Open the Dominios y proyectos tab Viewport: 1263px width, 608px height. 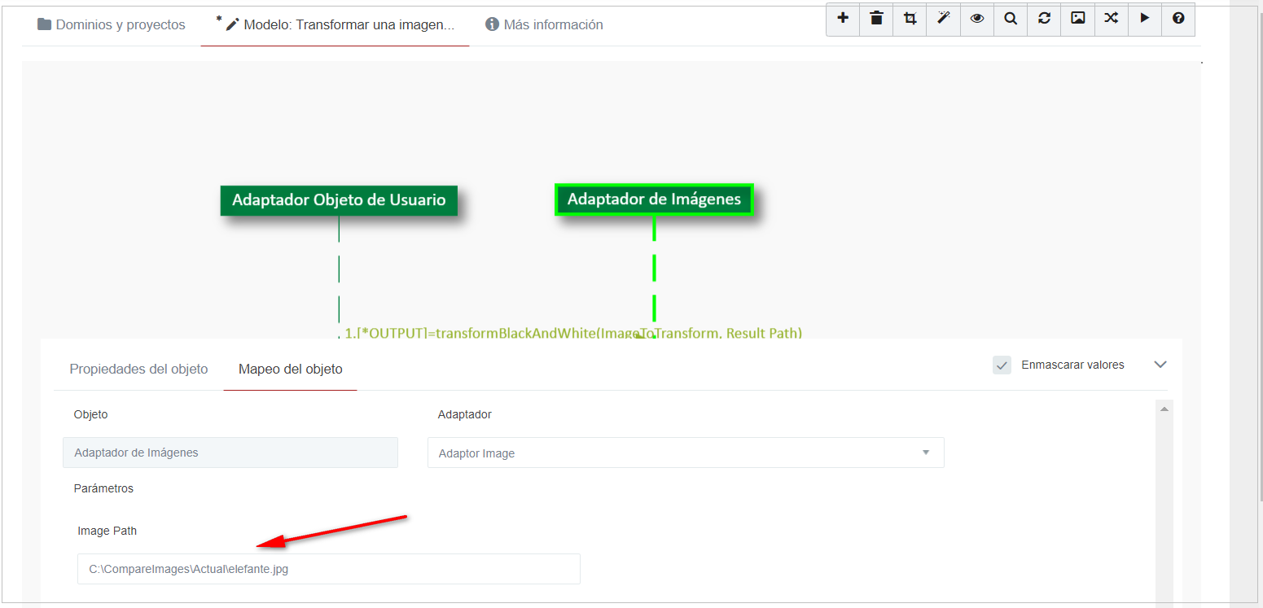(x=112, y=24)
